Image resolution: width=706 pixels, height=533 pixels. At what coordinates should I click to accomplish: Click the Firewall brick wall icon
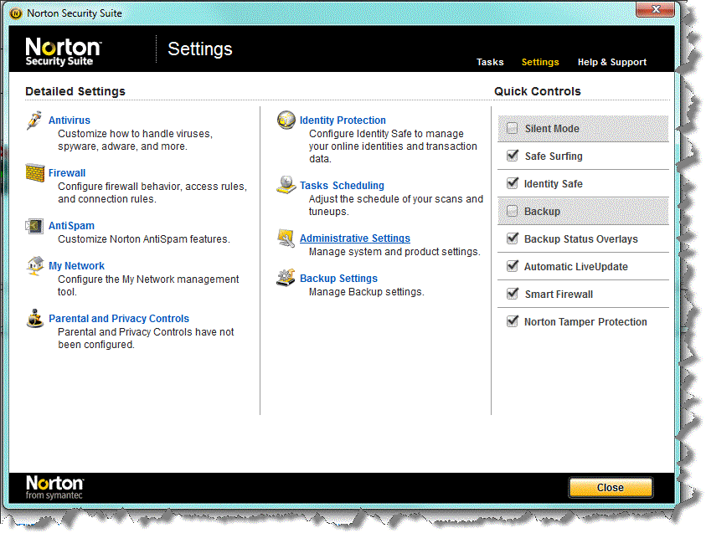(x=35, y=173)
